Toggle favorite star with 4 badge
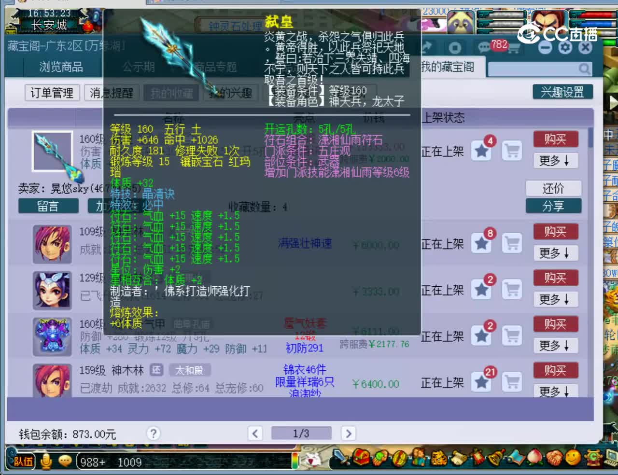Screen dimensions: 618x475 (x=481, y=151)
